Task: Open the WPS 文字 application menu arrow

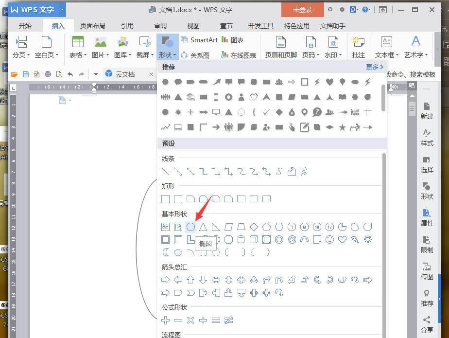Action: [62, 9]
